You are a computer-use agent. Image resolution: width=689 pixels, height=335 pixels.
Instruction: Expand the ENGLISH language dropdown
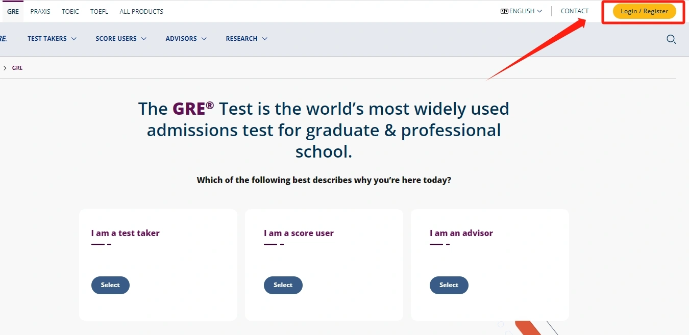521,11
